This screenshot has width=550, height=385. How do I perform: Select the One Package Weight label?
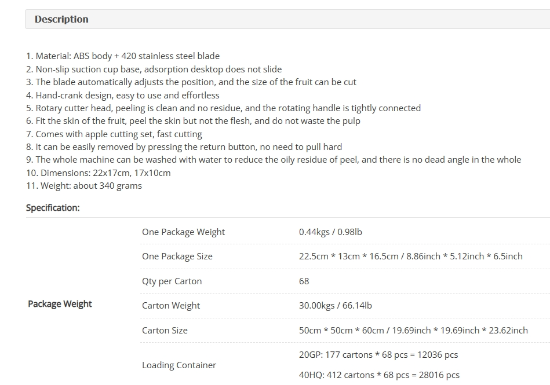[184, 232]
